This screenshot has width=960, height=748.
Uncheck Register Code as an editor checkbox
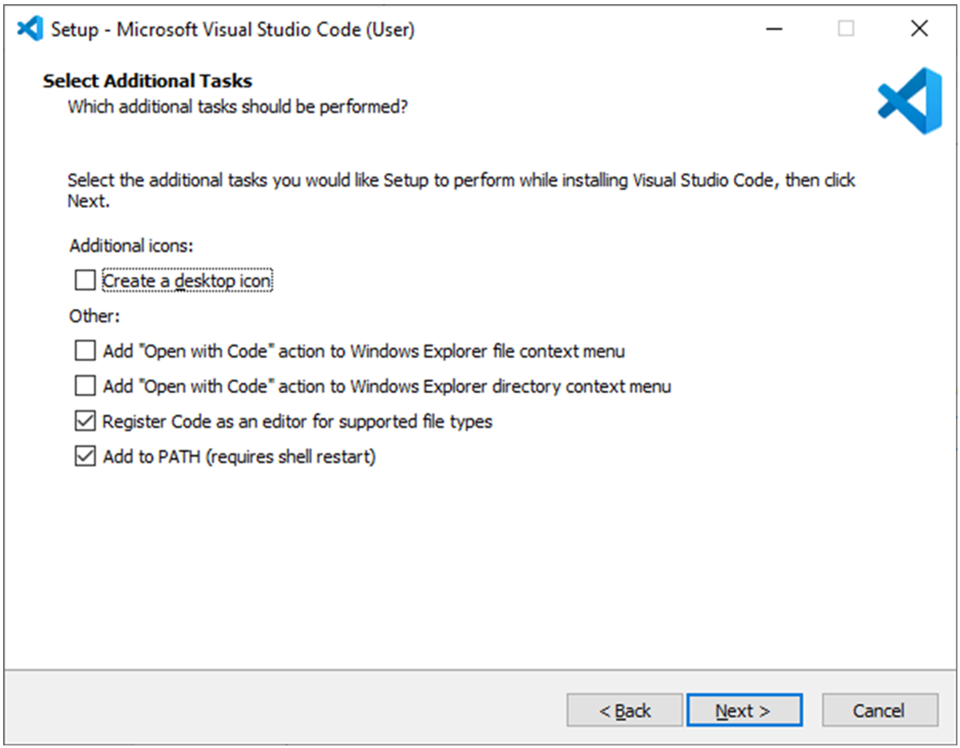tap(85, 422)
